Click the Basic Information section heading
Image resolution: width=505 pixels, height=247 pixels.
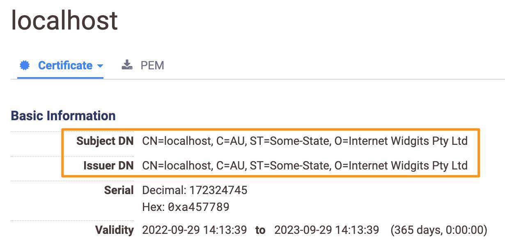(x=63, y=116)
